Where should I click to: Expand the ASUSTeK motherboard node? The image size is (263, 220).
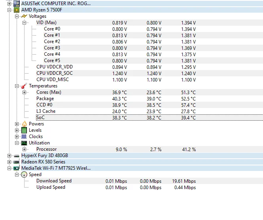point(9,4)
